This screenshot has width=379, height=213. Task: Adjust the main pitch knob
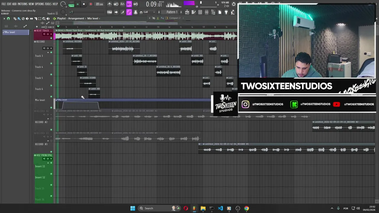[x=63, y=12]
